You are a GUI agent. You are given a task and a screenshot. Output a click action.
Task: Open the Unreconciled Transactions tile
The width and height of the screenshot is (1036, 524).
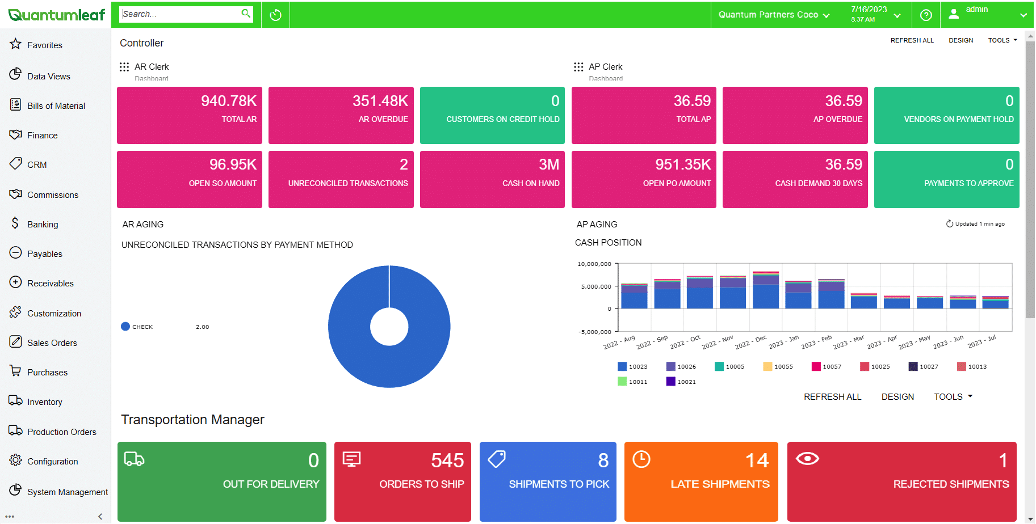(x=341, y=179)
